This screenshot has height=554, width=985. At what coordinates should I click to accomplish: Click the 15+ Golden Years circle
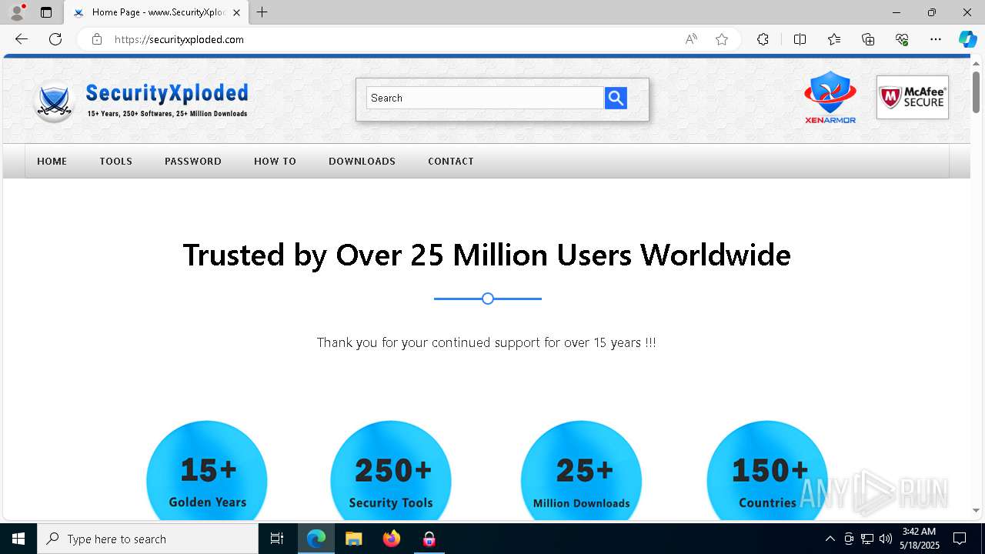tap(207, 471)
